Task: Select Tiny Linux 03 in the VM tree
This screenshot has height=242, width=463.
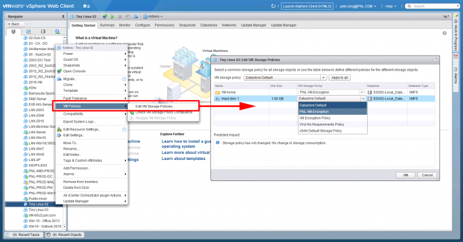Action: tap(39, 210)
